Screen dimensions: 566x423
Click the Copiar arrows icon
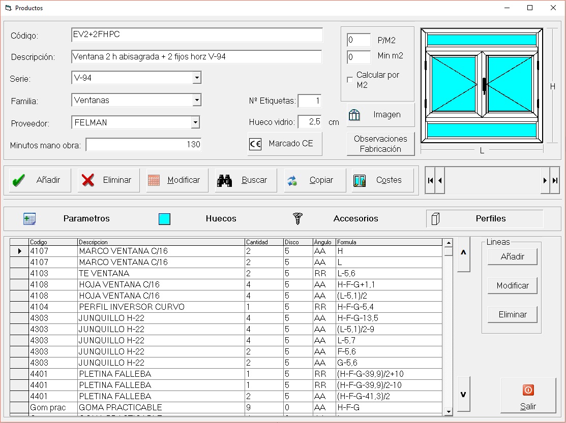pyautogui.click(x=292, y=180)
